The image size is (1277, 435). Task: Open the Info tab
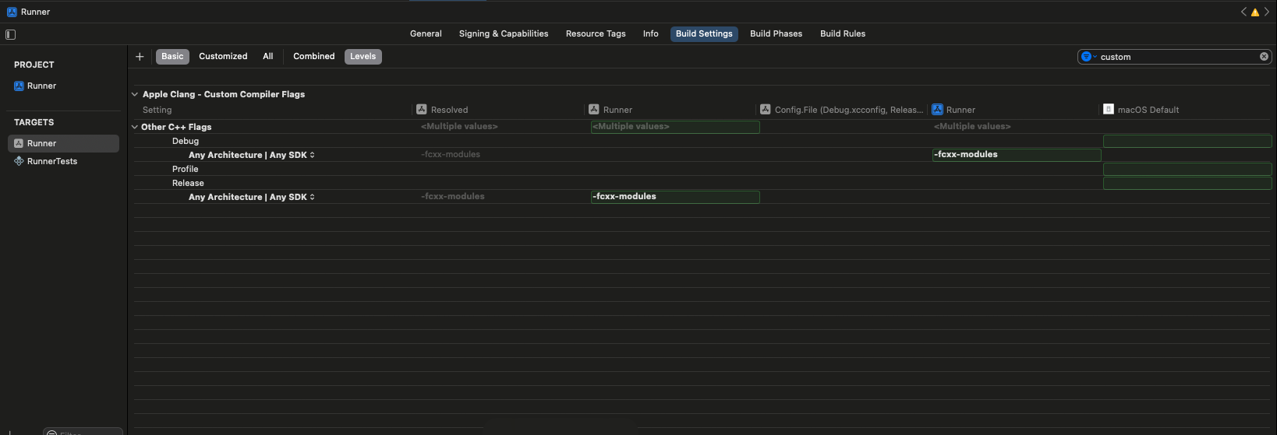651,33
